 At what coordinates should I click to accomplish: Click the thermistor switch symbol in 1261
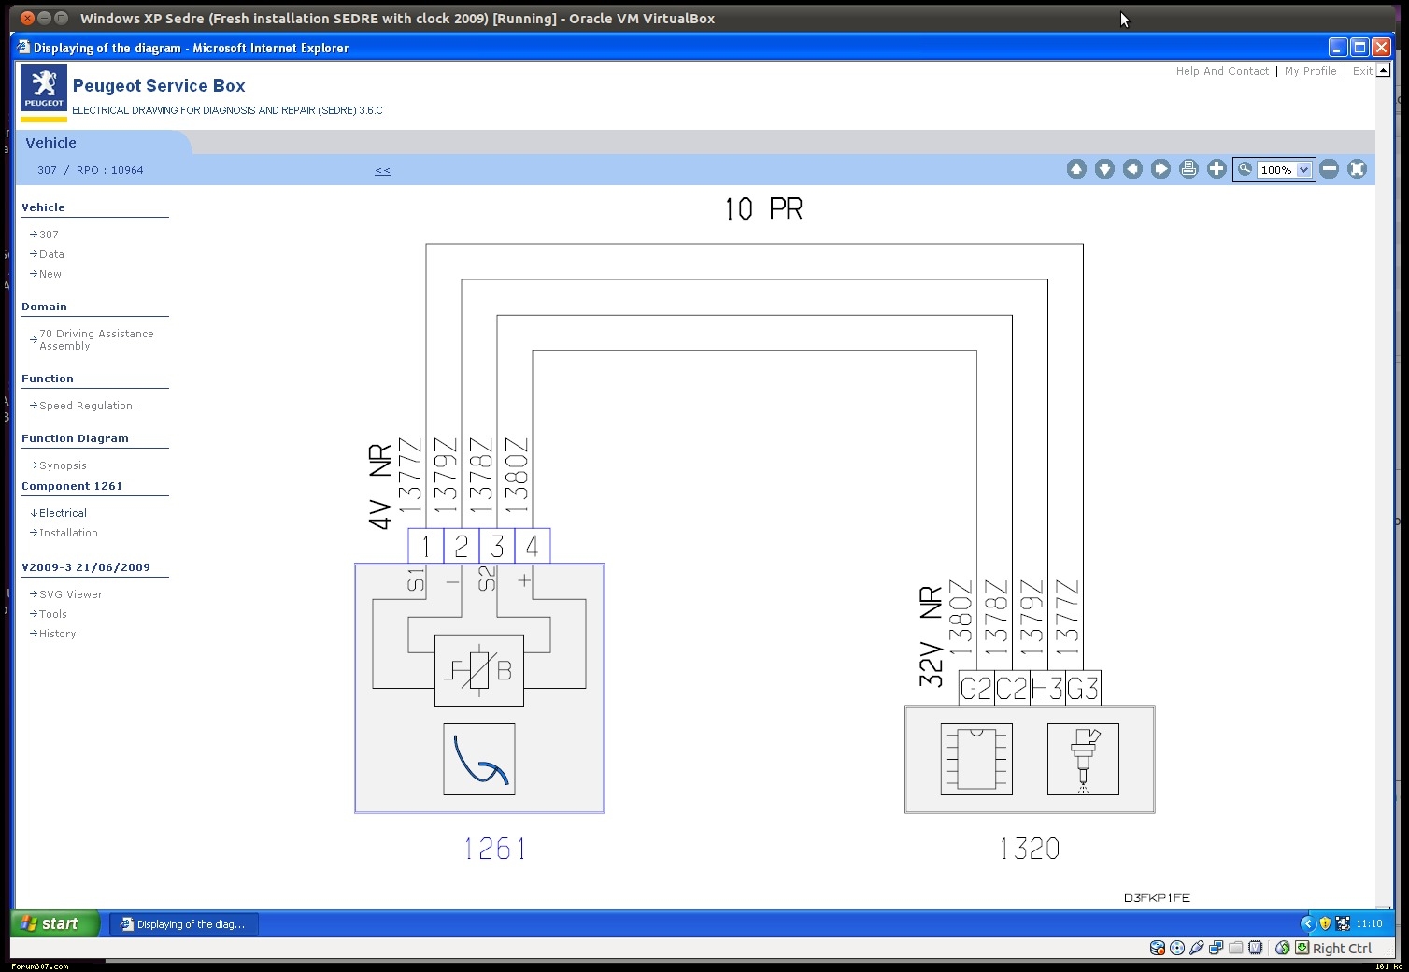point(479,670)
